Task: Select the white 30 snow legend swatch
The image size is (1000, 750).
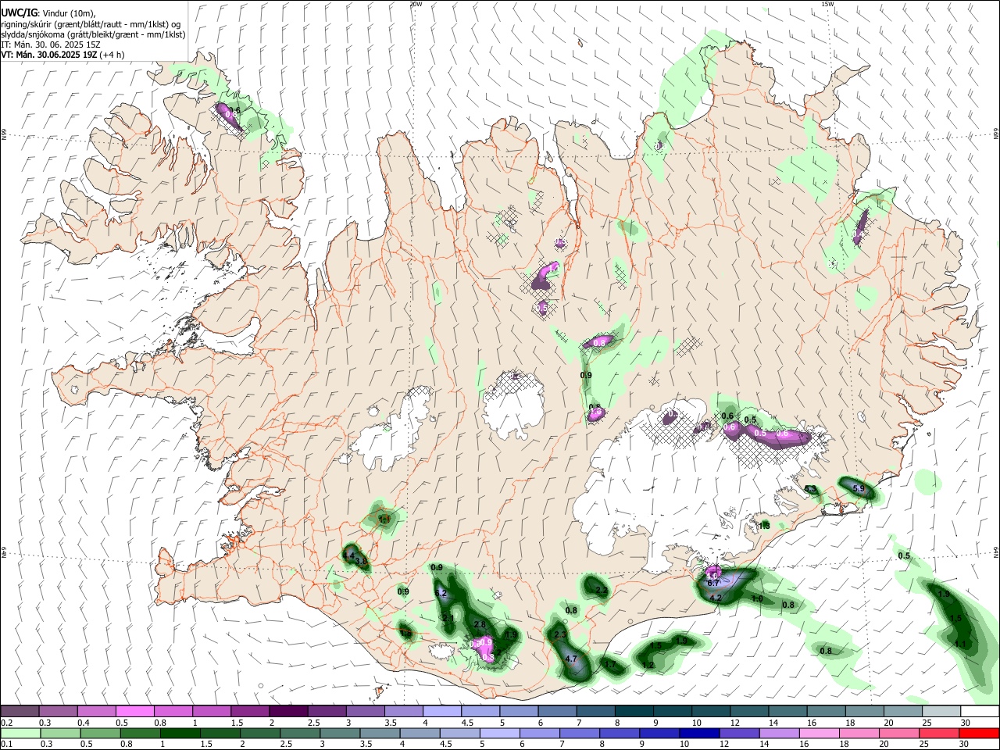Action: (980, 711)
